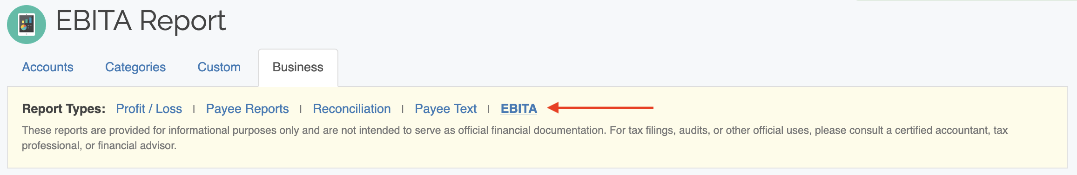This screenshot has width=1077, height=175.
Task: Open the Accounts tab
Action: pyautogui.click(x=47, y=67)
